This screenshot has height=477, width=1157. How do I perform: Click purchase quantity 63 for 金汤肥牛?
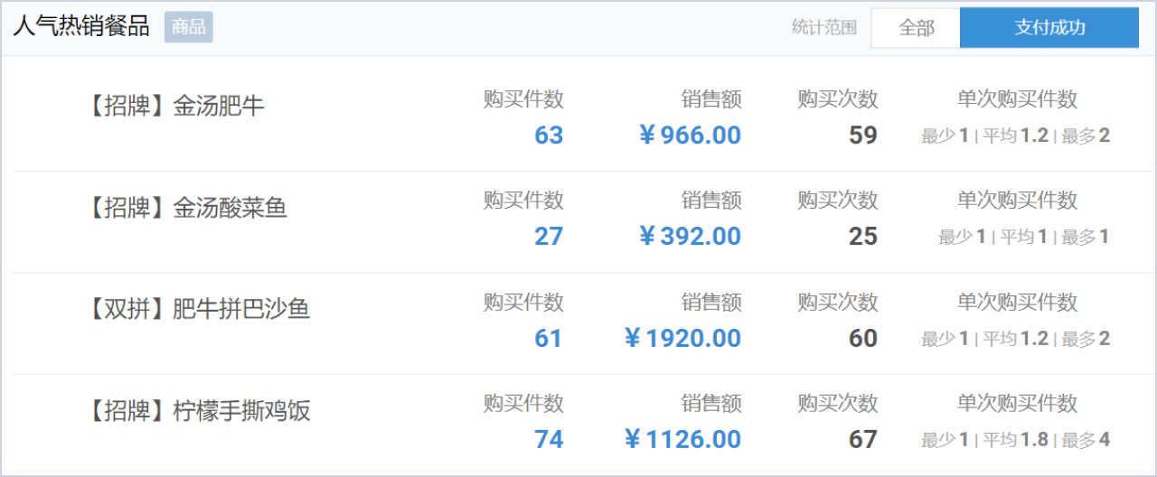pyautogui.click(x=549, y=136)
